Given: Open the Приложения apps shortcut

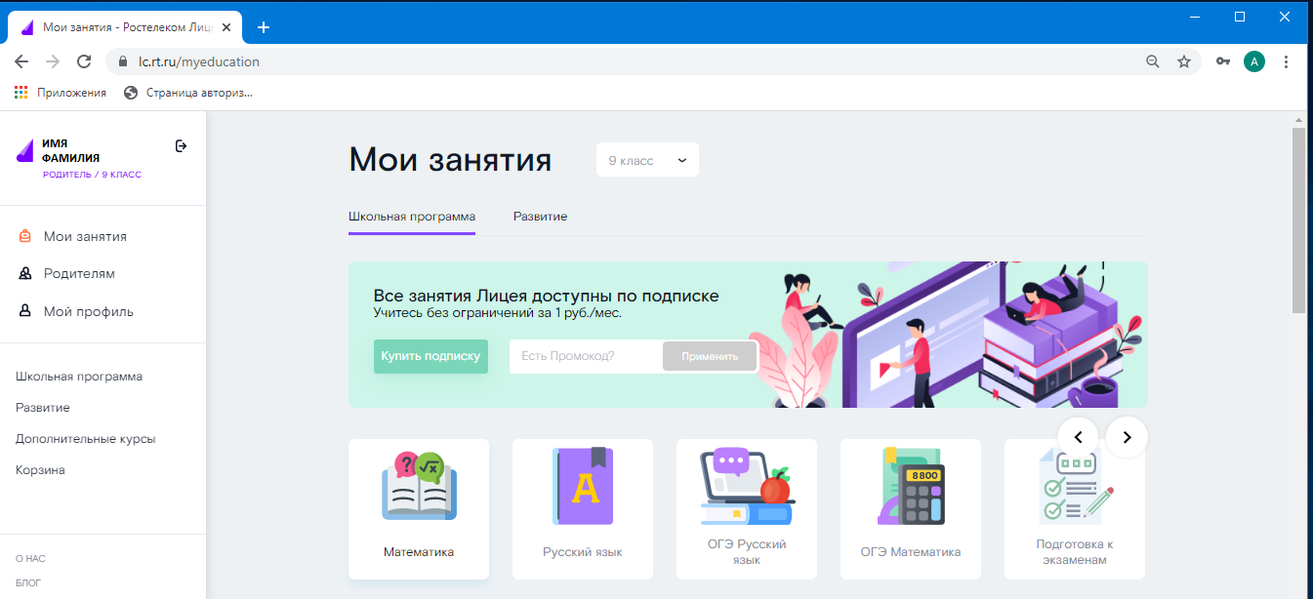Looking at the screenshot, I should [61, 93].
